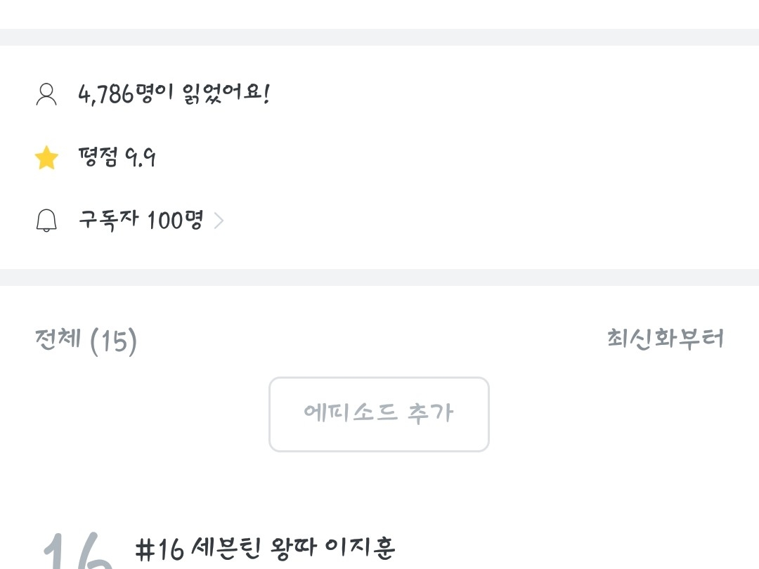759x569 pixels.
Task: Change sort order via 최신화부터
Action: pyautogui.click(x=665, y=339)
